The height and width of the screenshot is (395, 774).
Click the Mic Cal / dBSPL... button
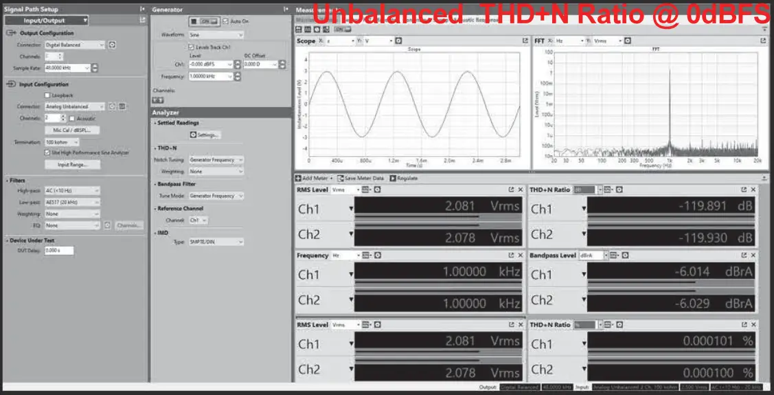point(72,131)
